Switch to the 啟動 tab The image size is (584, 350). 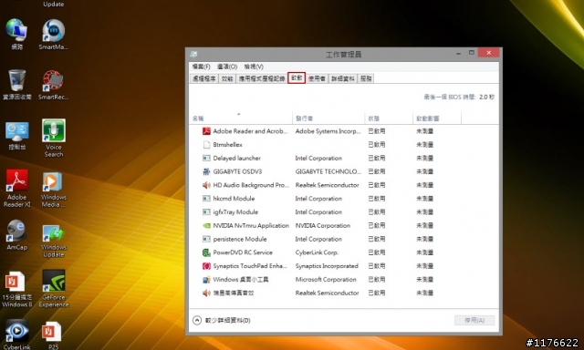point(297,77)
